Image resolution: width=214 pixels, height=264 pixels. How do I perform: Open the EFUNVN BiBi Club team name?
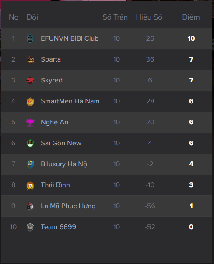70,38
